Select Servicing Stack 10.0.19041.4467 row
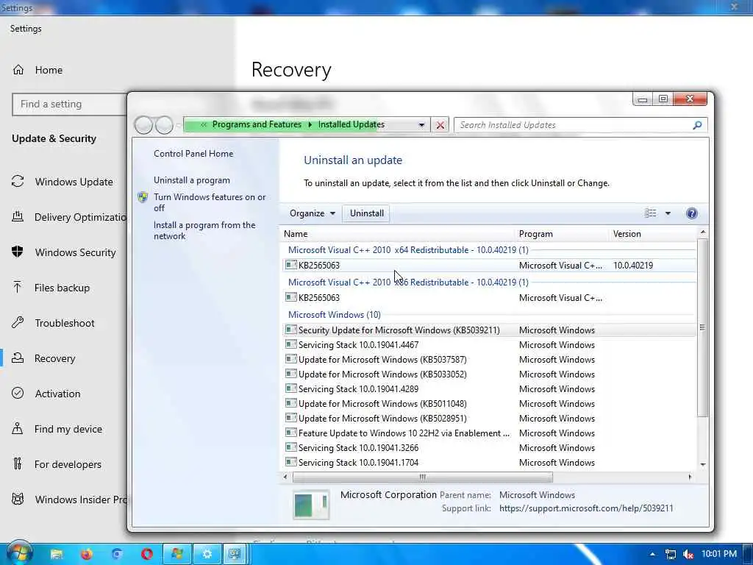This screenshot has width=753, height=565. 489,345
